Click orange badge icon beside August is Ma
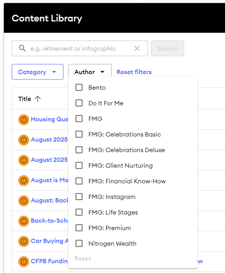 (24, 181)
